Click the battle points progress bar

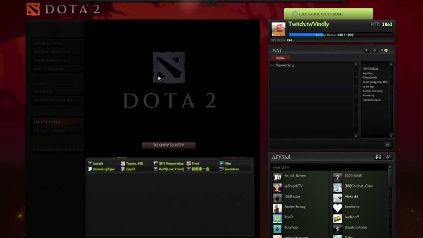340,35
